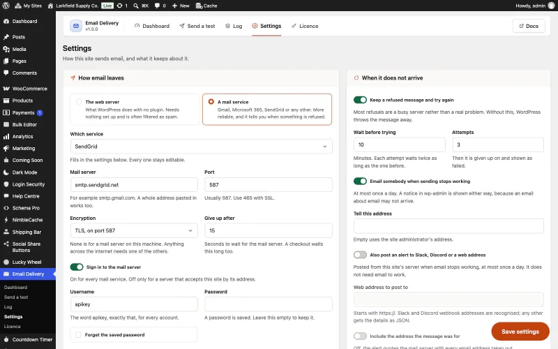Click the Give up after field
Screen dimensions: 558x349
pyautogui.click(x=269, y=231)
